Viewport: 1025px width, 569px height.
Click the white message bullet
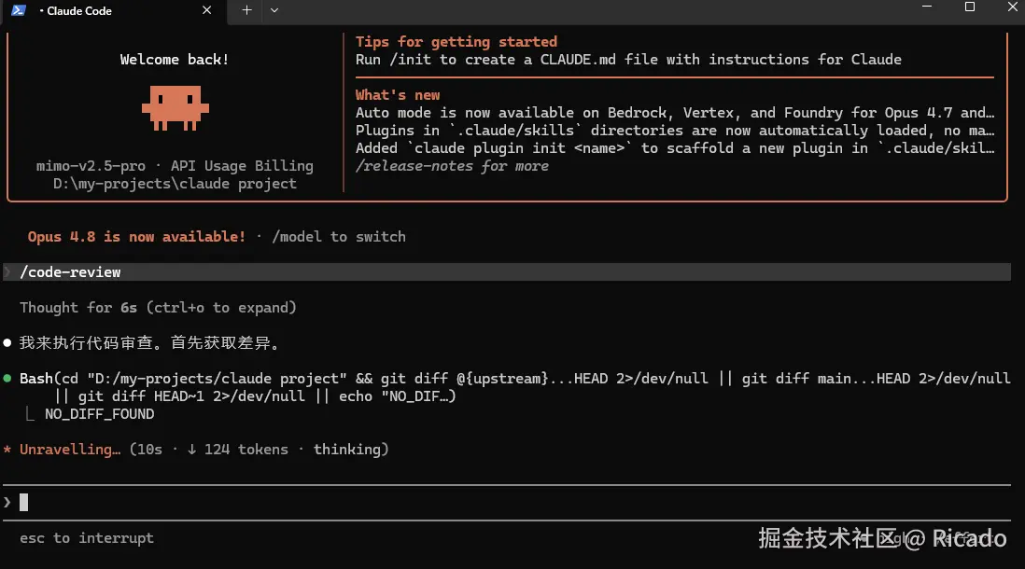click(x=7, y=343)
